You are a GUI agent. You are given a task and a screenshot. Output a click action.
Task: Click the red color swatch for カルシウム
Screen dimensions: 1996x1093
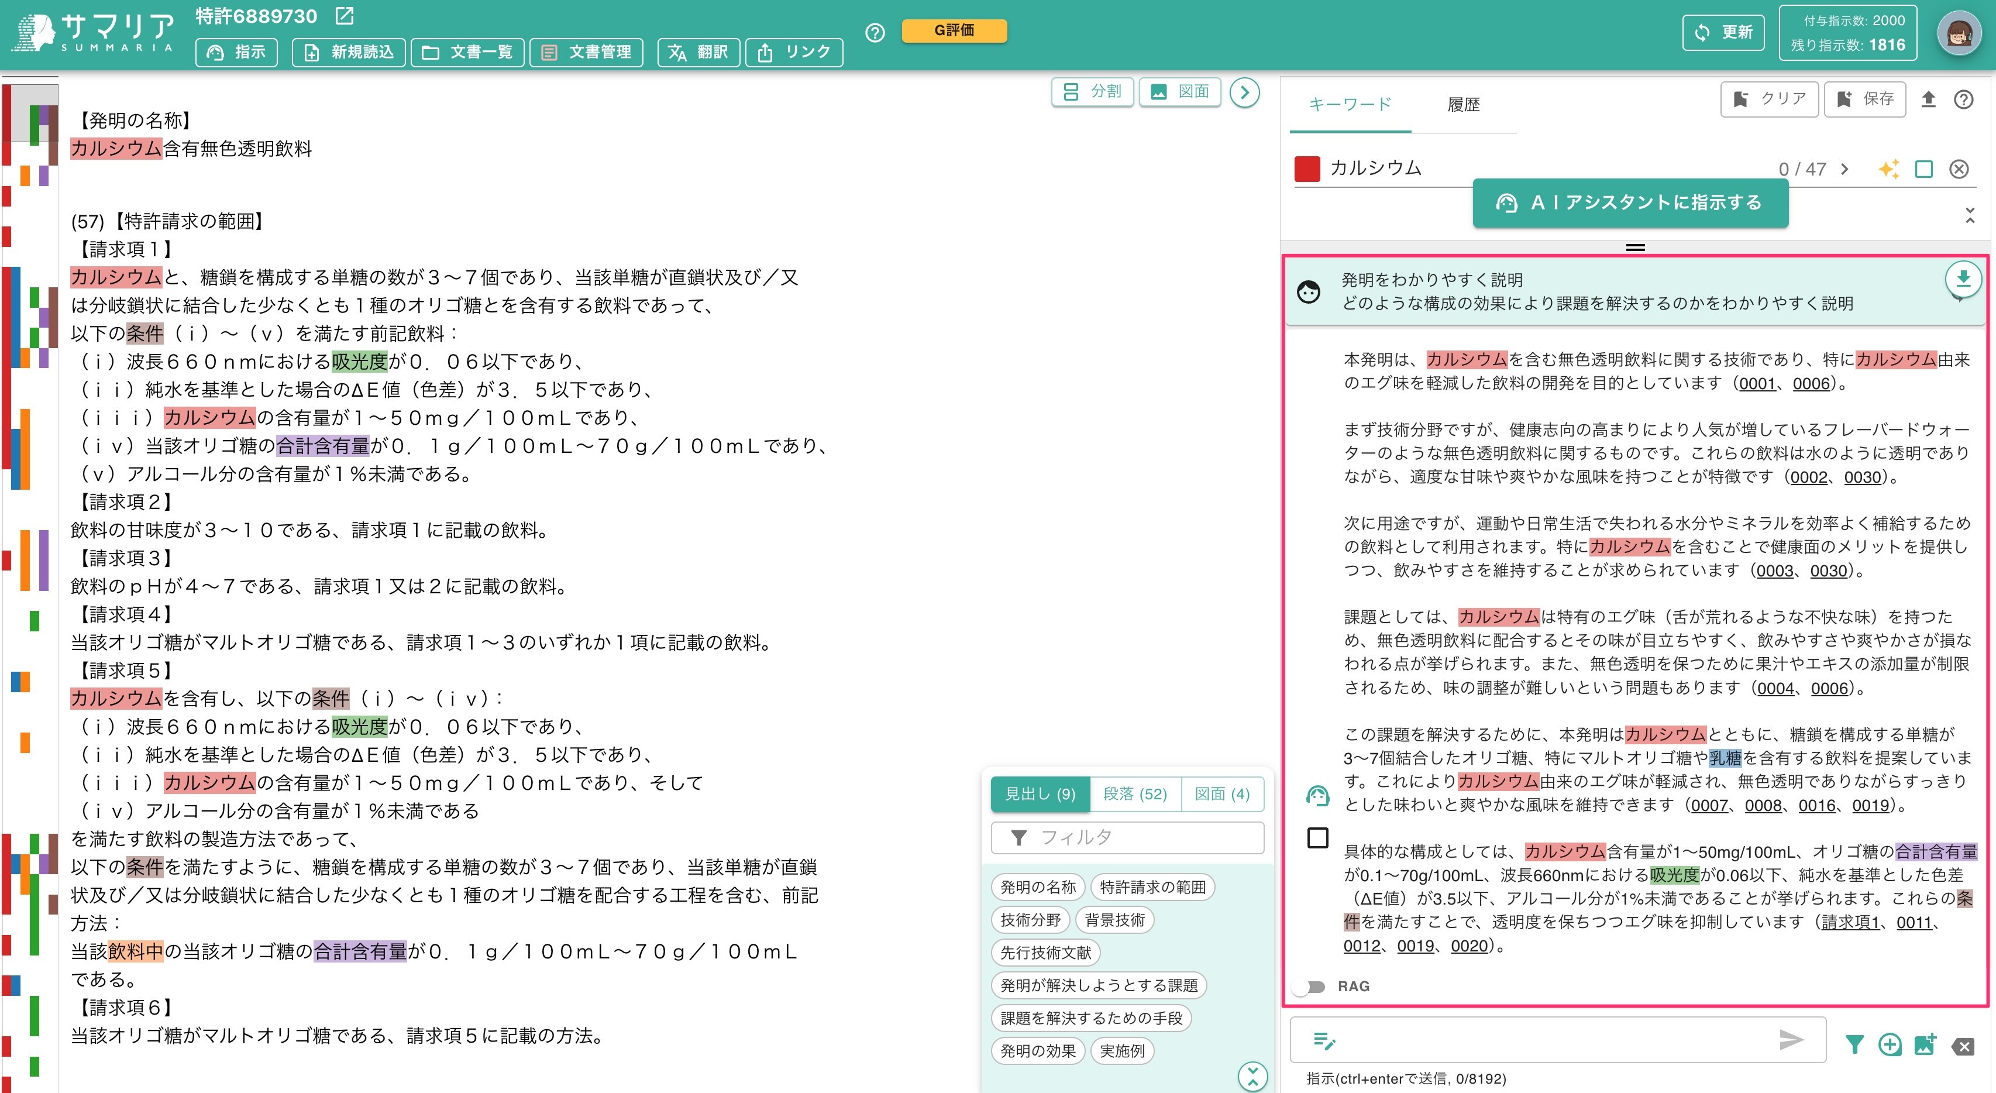click(x=1307, y=168)
